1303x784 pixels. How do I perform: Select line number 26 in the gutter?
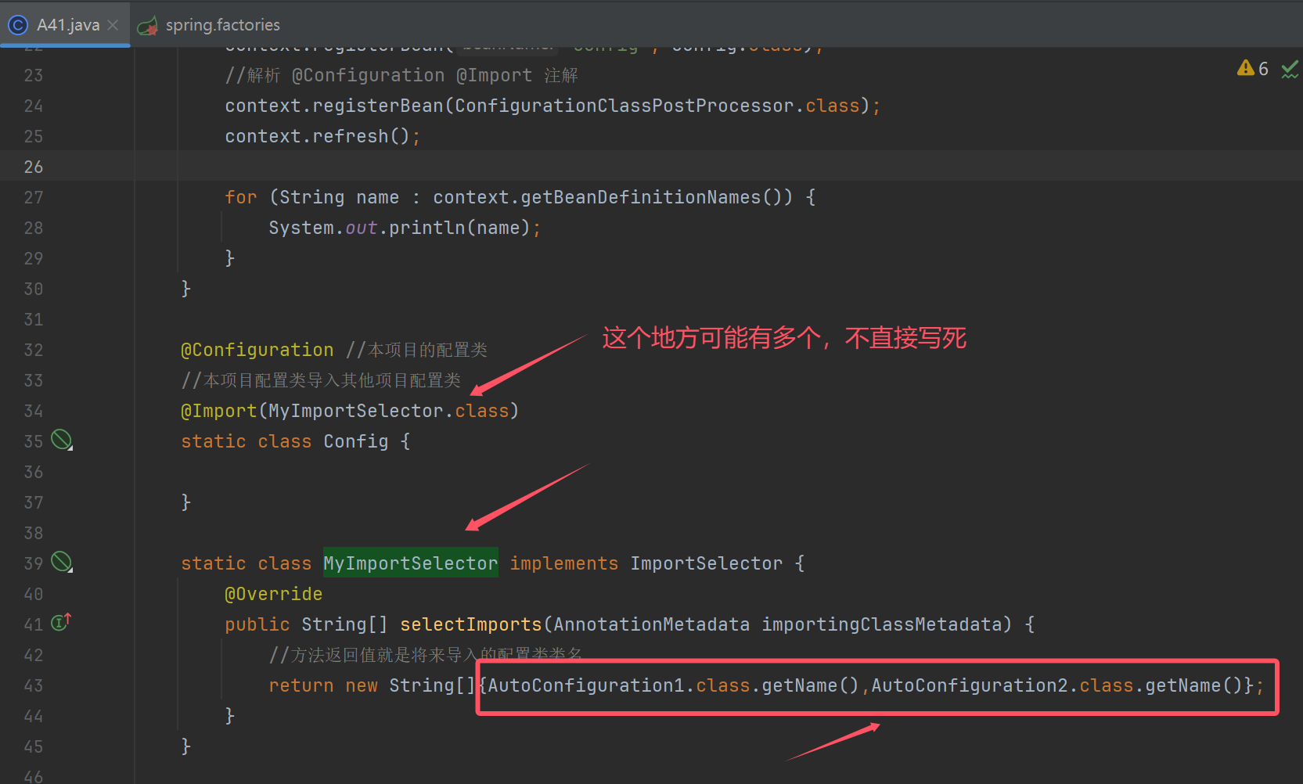34,167
